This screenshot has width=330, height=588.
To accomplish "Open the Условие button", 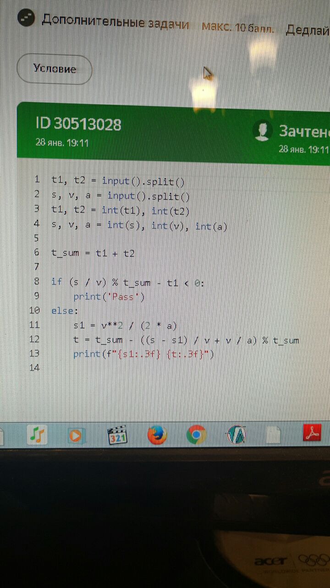I will point(55,69).
